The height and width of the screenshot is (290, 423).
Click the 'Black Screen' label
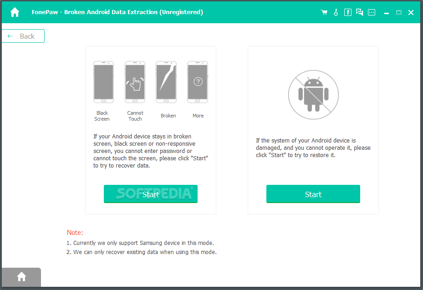pos(102,116)
